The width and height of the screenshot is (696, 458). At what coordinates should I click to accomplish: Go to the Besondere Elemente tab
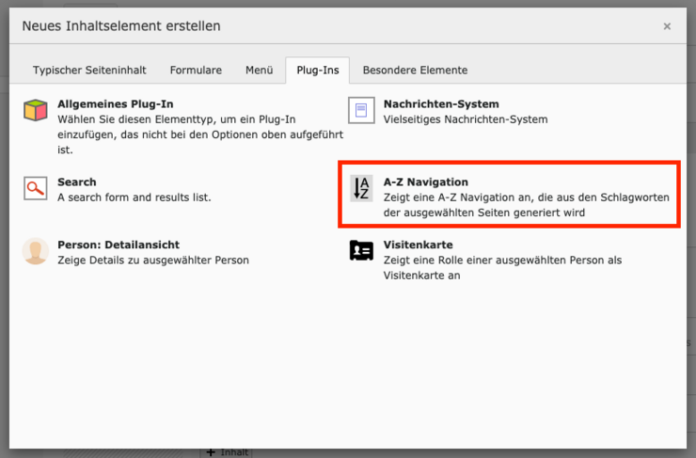click(x=415, y=70)
